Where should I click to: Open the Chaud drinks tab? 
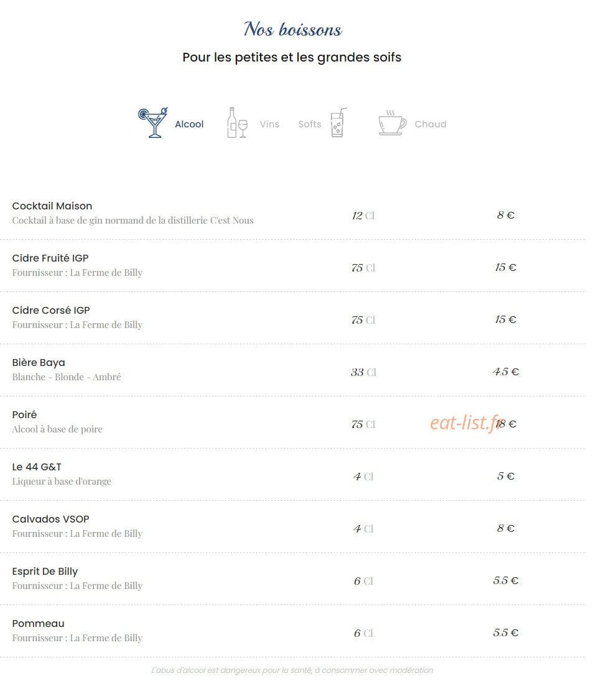430,124
